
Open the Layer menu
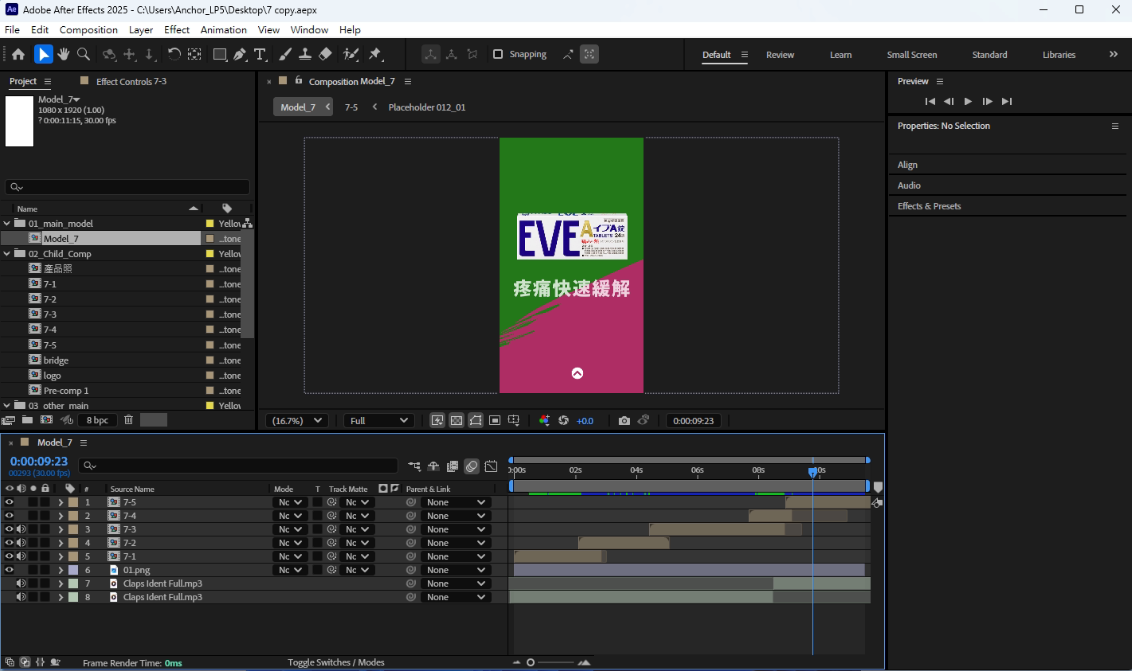click(x=141, y=30)
